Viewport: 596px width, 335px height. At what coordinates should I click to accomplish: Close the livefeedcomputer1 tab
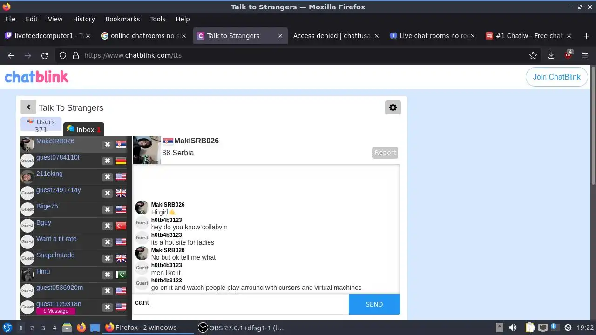point(88,36)
